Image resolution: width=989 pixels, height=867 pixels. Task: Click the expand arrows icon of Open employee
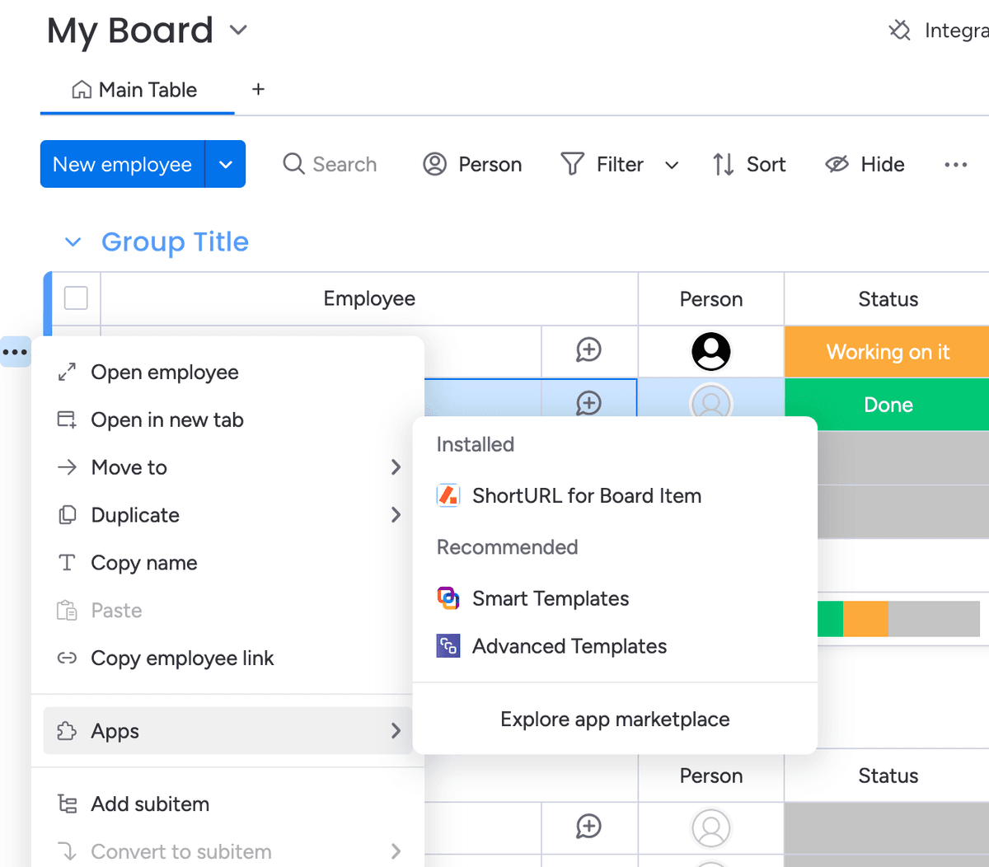[x=67, y=373]
